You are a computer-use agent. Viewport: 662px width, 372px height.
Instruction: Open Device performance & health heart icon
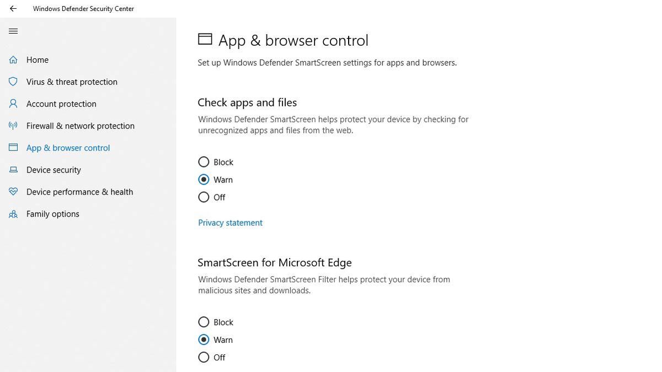(13, 192)
